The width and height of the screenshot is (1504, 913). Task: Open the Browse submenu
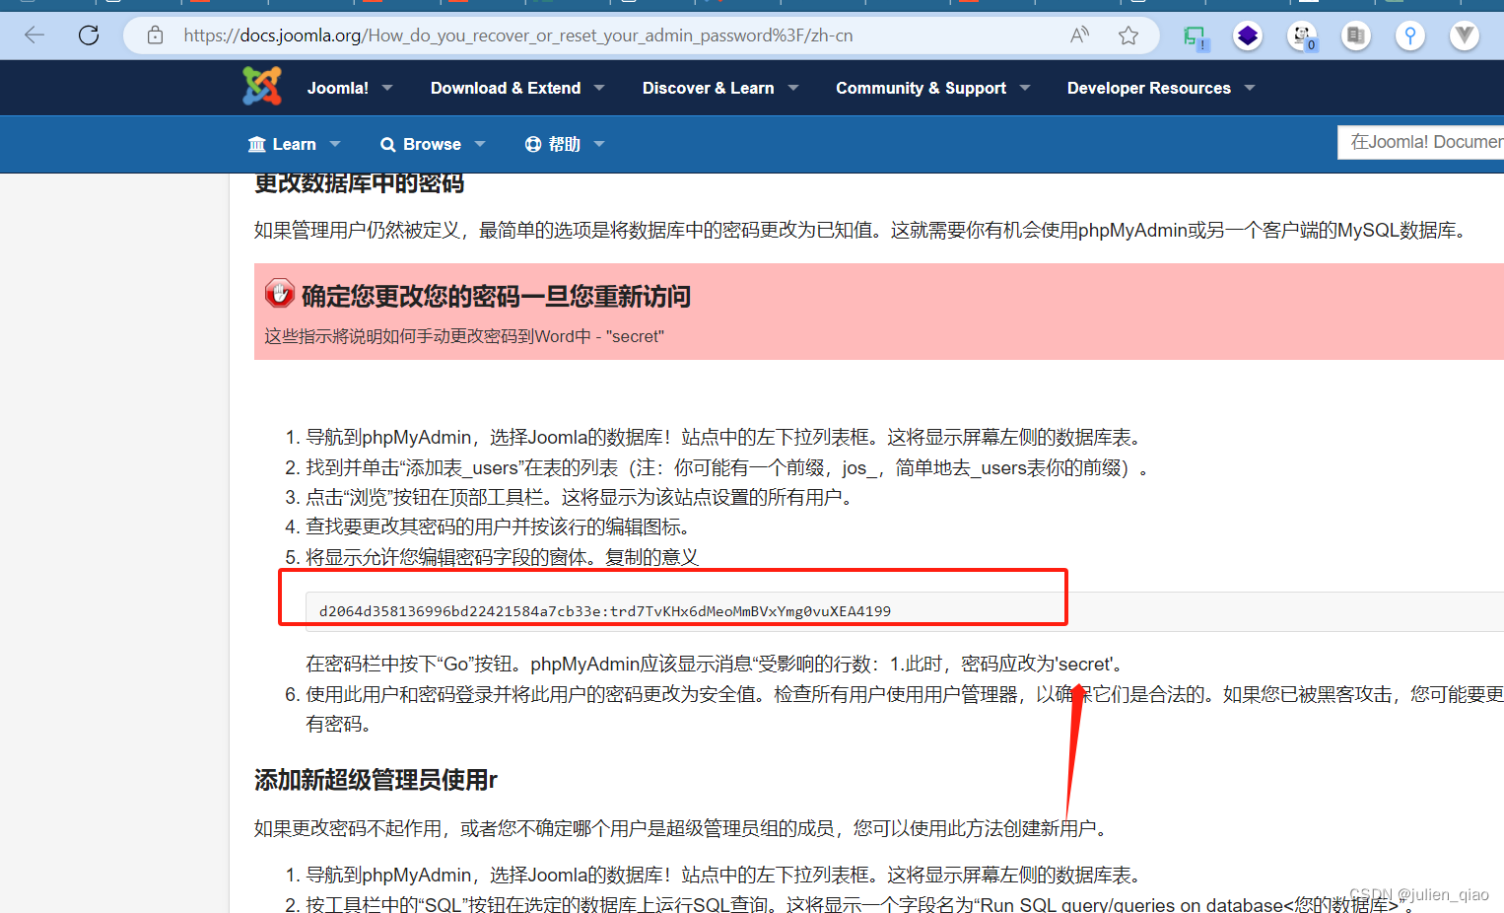pos(432,144)
